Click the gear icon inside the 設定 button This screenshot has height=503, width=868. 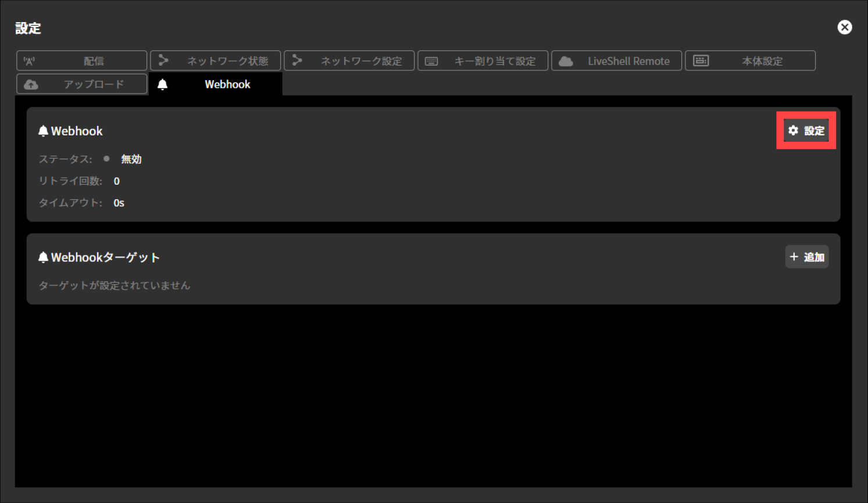click(x=794, y=131)
